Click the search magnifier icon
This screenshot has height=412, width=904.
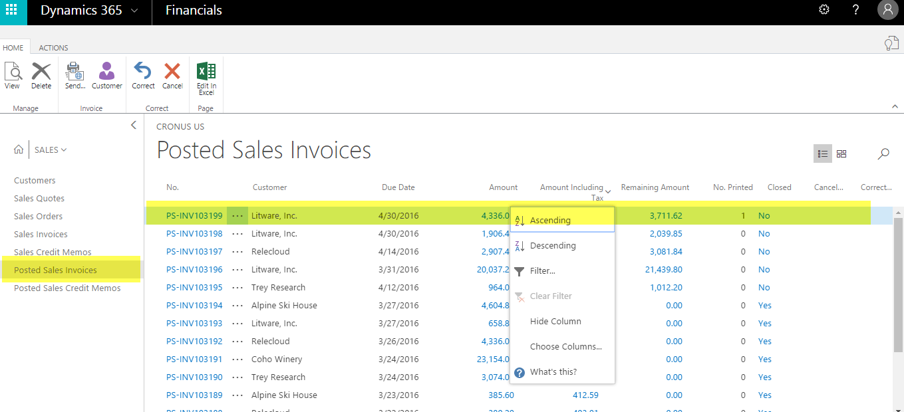883,154
